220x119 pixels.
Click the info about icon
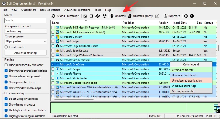tap(192, 16)
